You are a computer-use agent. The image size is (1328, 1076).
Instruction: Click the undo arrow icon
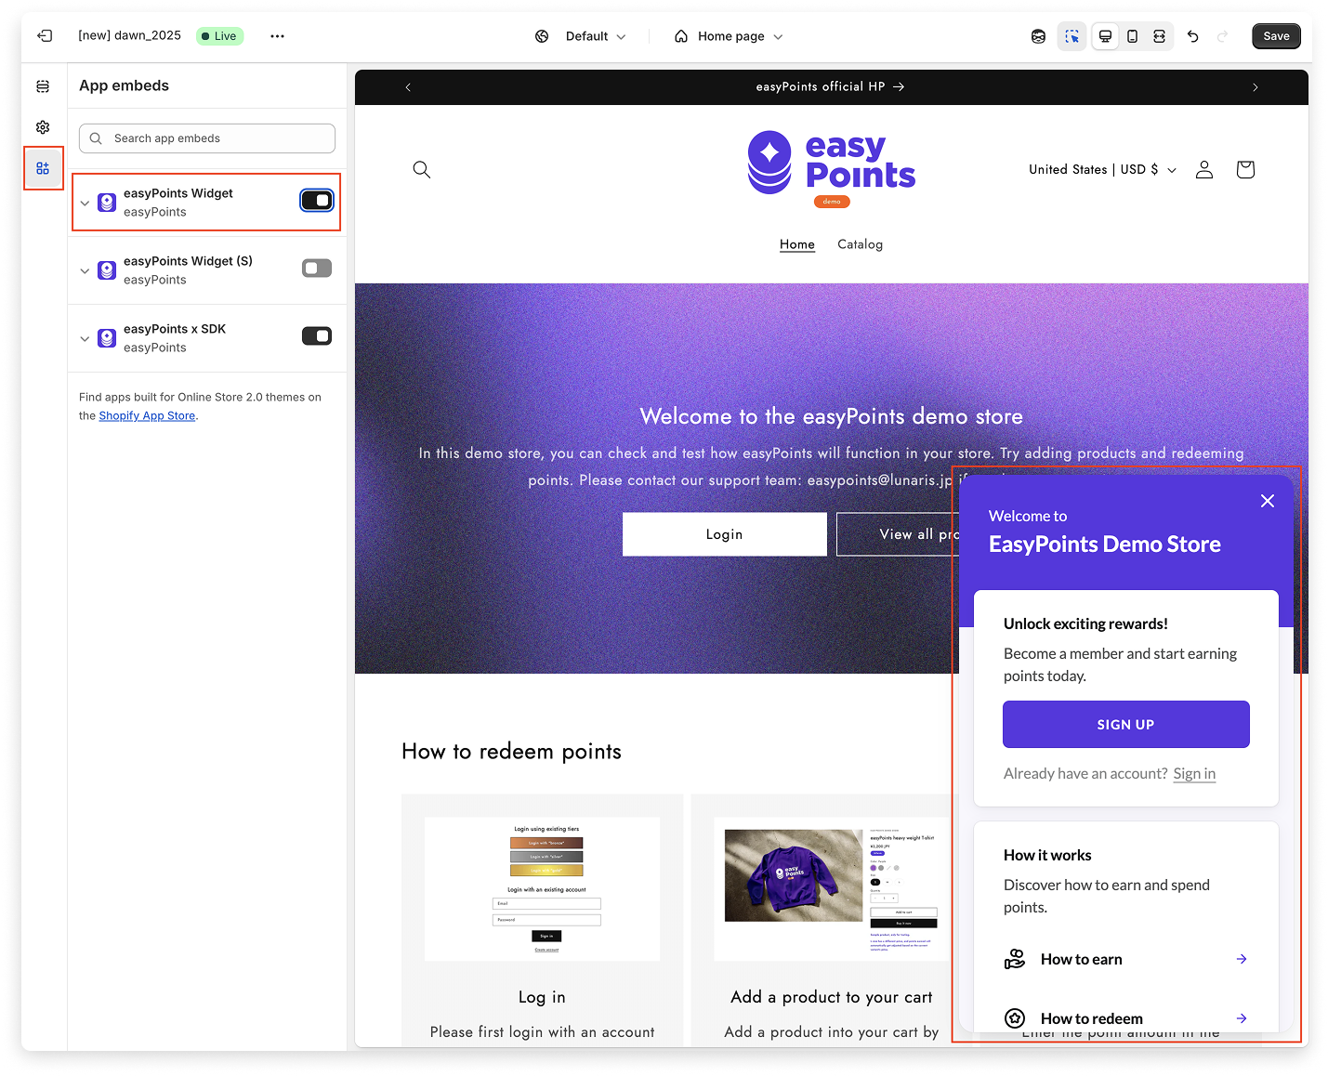click(1193, 36)
